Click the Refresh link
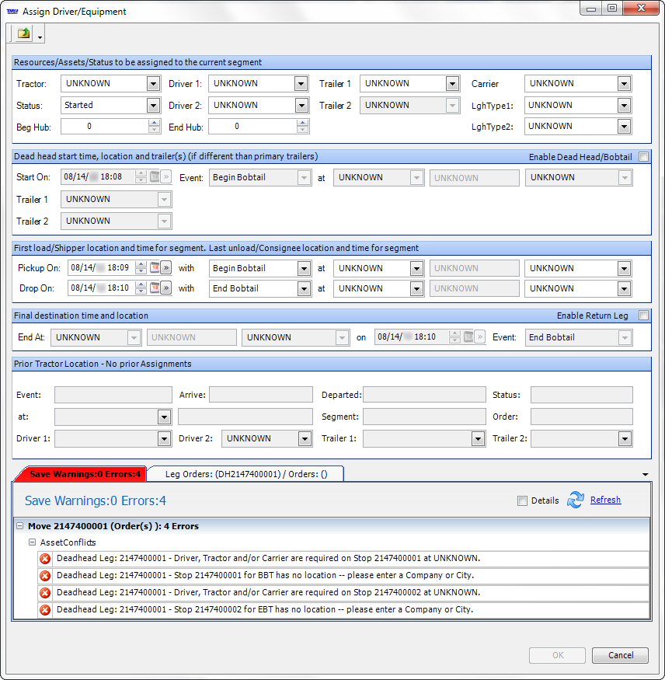Screen dimensions: 665x680 pyautogui.click(x=605, y=500)
